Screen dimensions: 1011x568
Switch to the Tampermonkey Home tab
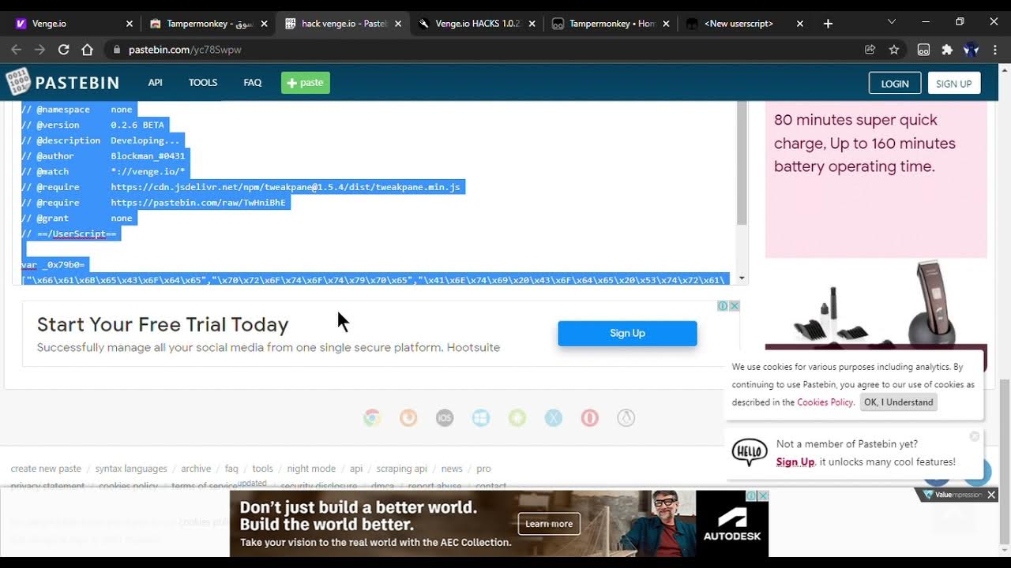coord(612,24)
